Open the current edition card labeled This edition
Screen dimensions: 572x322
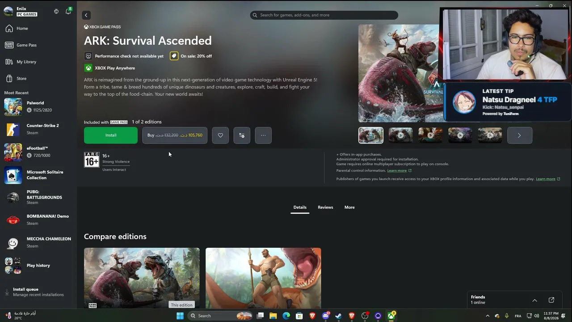(x=142, y=278)
